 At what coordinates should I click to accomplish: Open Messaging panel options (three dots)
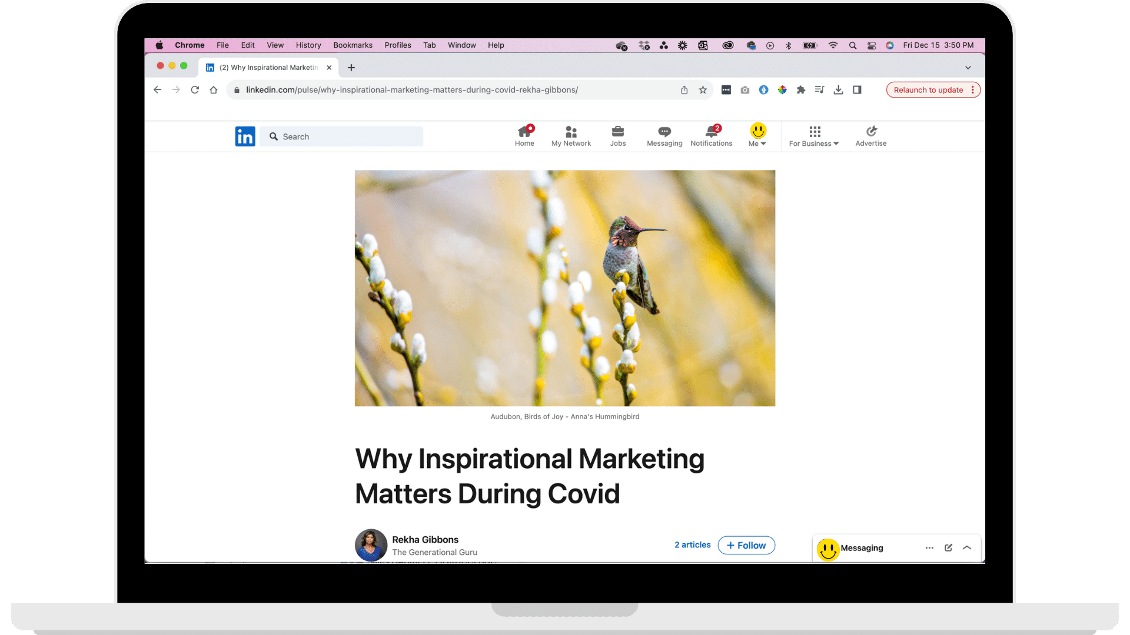coord(929,547)
